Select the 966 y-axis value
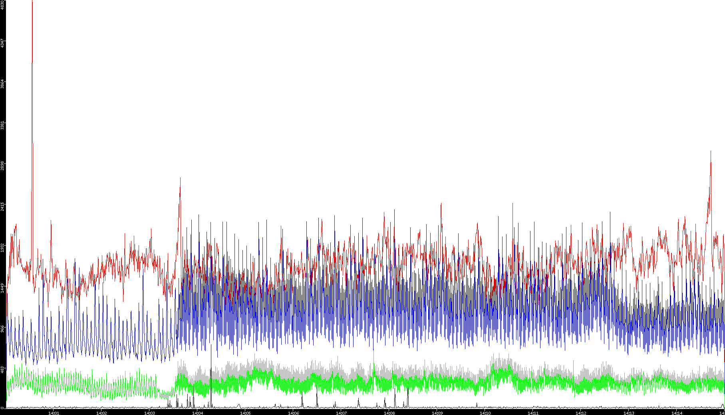 click(2, 329)
